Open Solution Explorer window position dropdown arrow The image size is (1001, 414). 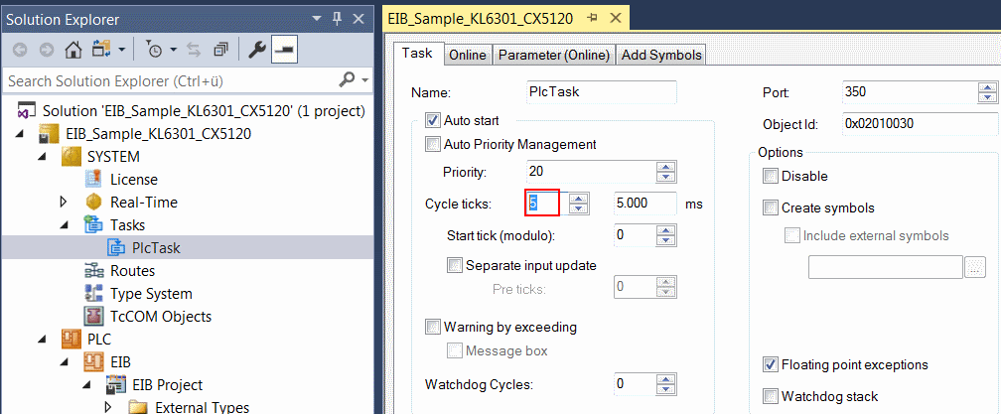[318, 20]
